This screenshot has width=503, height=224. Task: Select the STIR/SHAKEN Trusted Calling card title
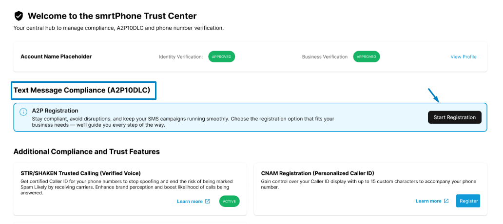pos(80,173)
